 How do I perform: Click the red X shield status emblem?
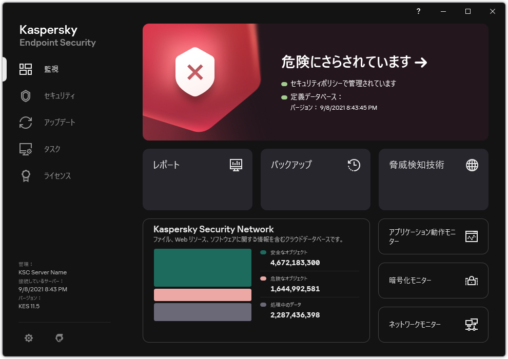coord(194,72)
